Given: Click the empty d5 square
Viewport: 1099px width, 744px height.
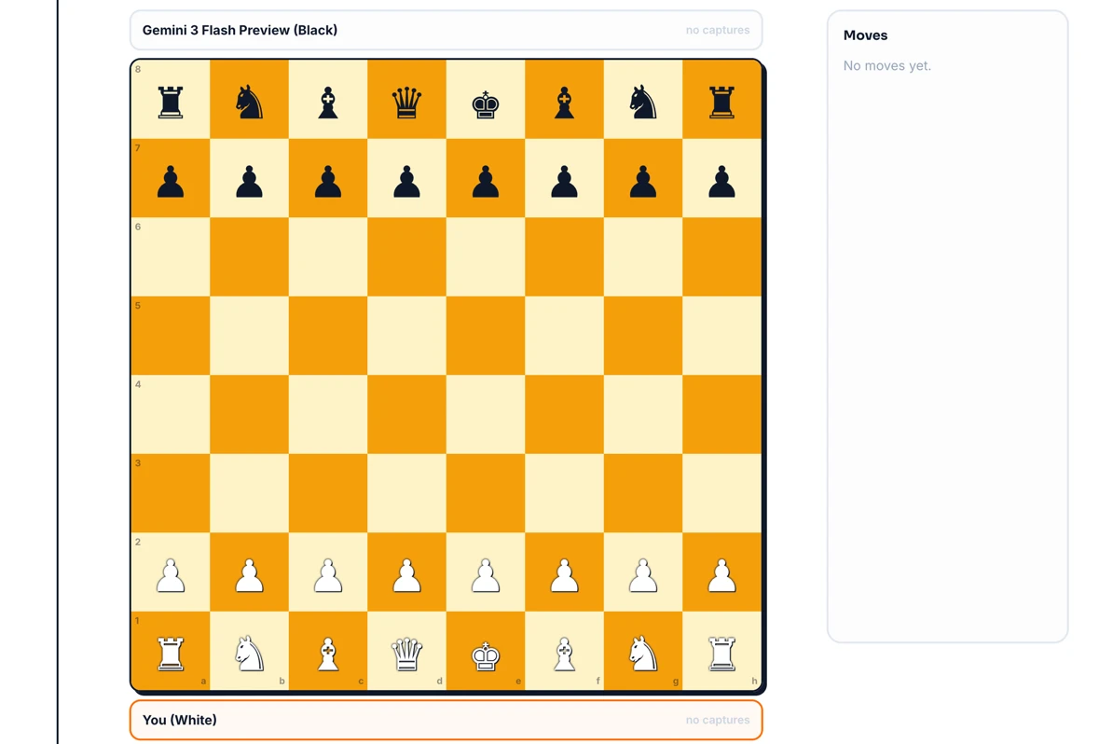Looking at the screenshot, I should coord(406,336).
